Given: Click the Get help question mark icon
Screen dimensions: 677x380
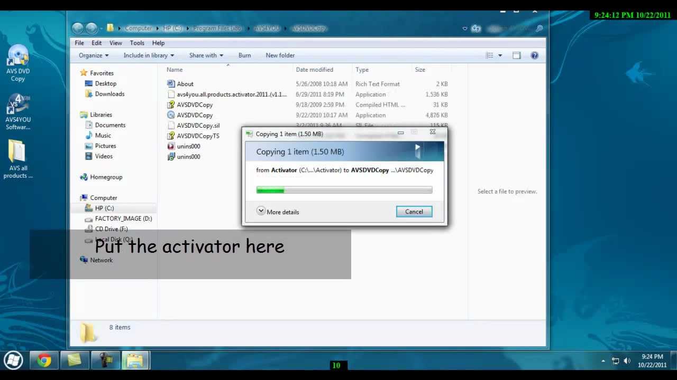Looking at the screenshot, I should coord(534,55).
